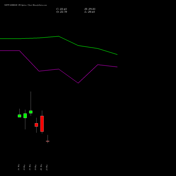The height and width of the screenshot is (176, 176).
Task: Select the low value L: 20.45
Action: (x=90, y=12)
